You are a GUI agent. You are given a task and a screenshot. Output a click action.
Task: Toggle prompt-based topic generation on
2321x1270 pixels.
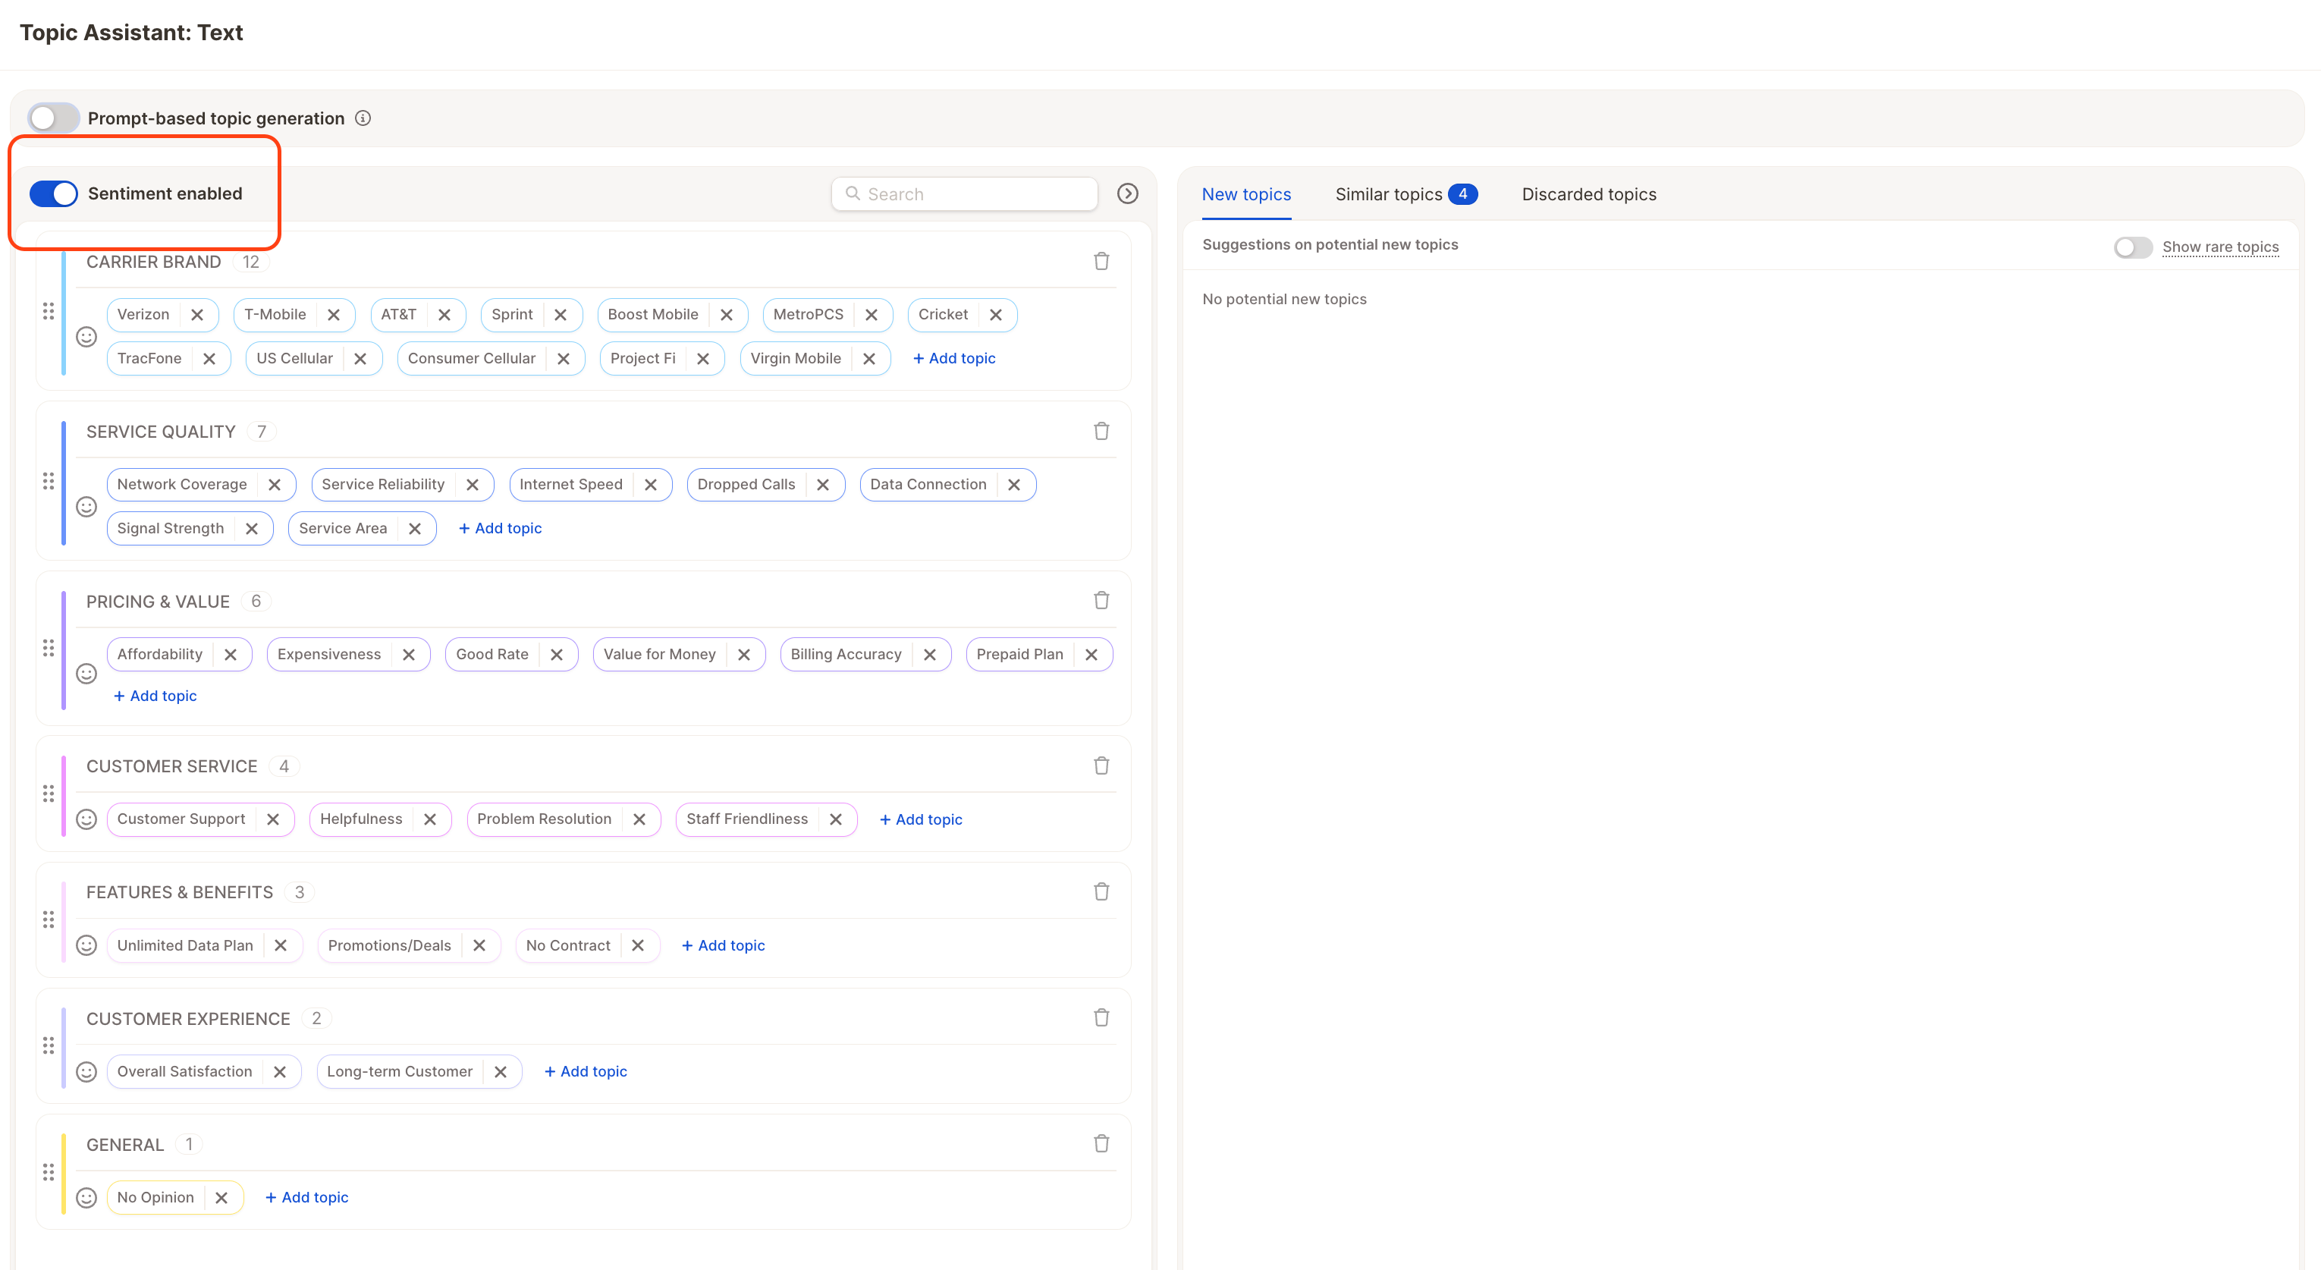(x=54, y=118)
